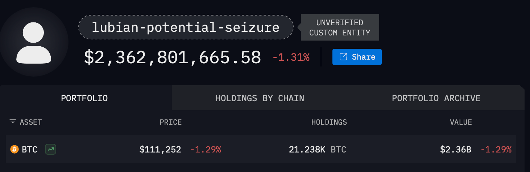
Task: Sort by the VALUE column header
Action: pos(461,122)
